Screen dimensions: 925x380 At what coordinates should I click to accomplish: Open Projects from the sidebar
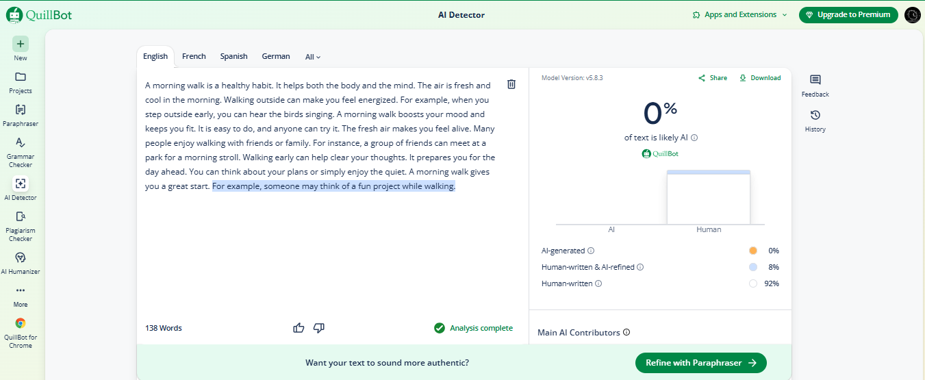coord(21,81)
